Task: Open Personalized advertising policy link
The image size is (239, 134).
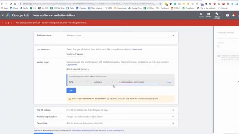Action: 83,130
